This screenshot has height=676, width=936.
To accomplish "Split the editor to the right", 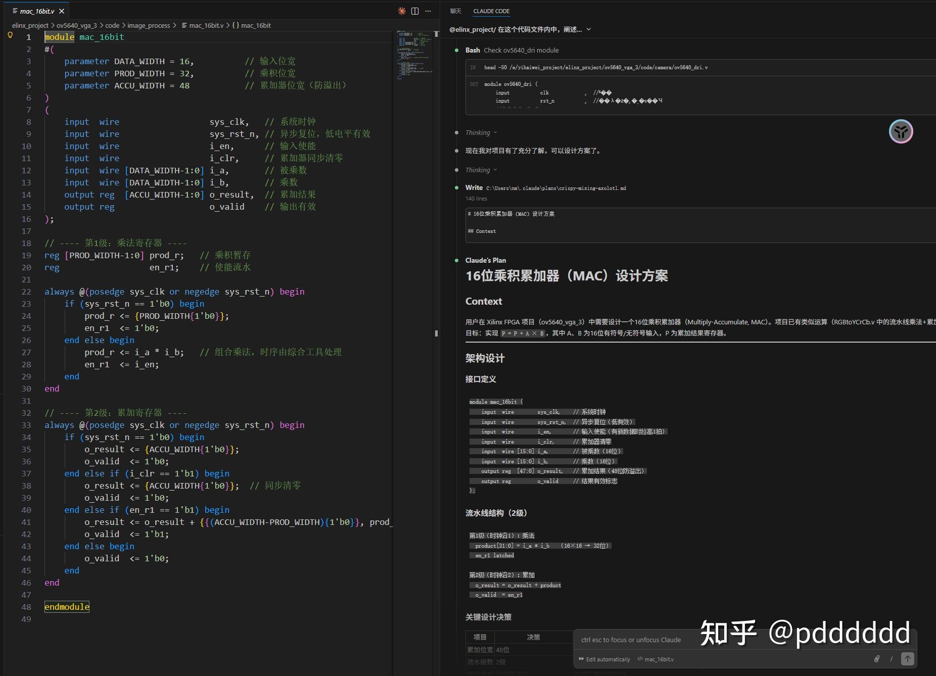I will [x=415, y=11].
